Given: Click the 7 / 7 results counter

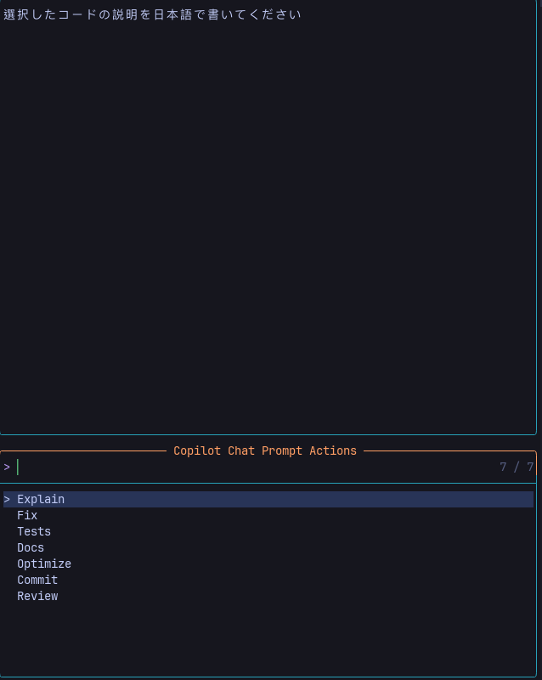Looking at the screenshot, I should tap(517, 467).
